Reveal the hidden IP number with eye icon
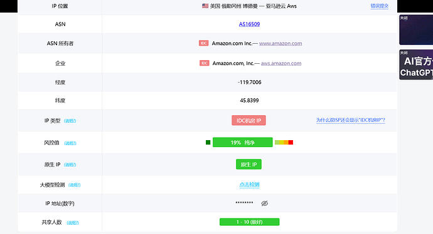The width and height of the screenshot is (433, 234). [265, 203]
